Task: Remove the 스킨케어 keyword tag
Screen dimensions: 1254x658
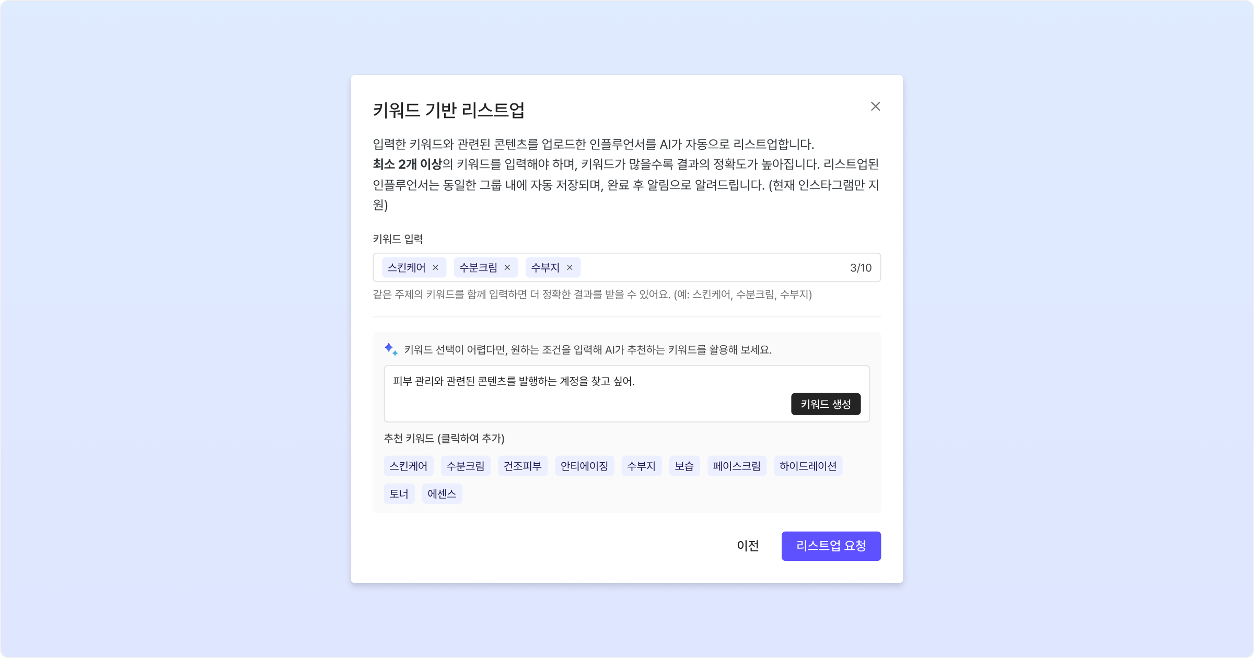Action: 435,267
